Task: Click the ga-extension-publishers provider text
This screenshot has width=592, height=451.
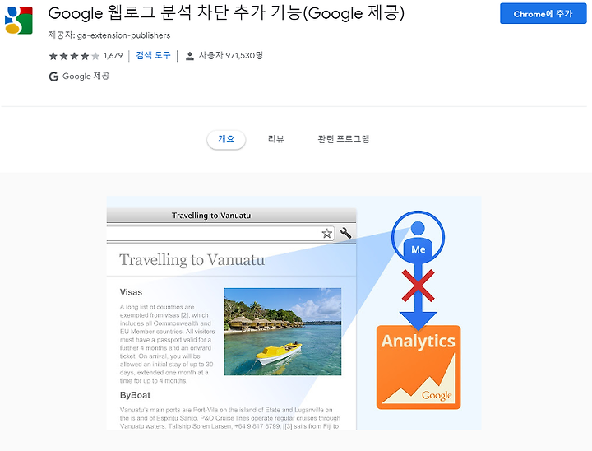Action: 123,35
